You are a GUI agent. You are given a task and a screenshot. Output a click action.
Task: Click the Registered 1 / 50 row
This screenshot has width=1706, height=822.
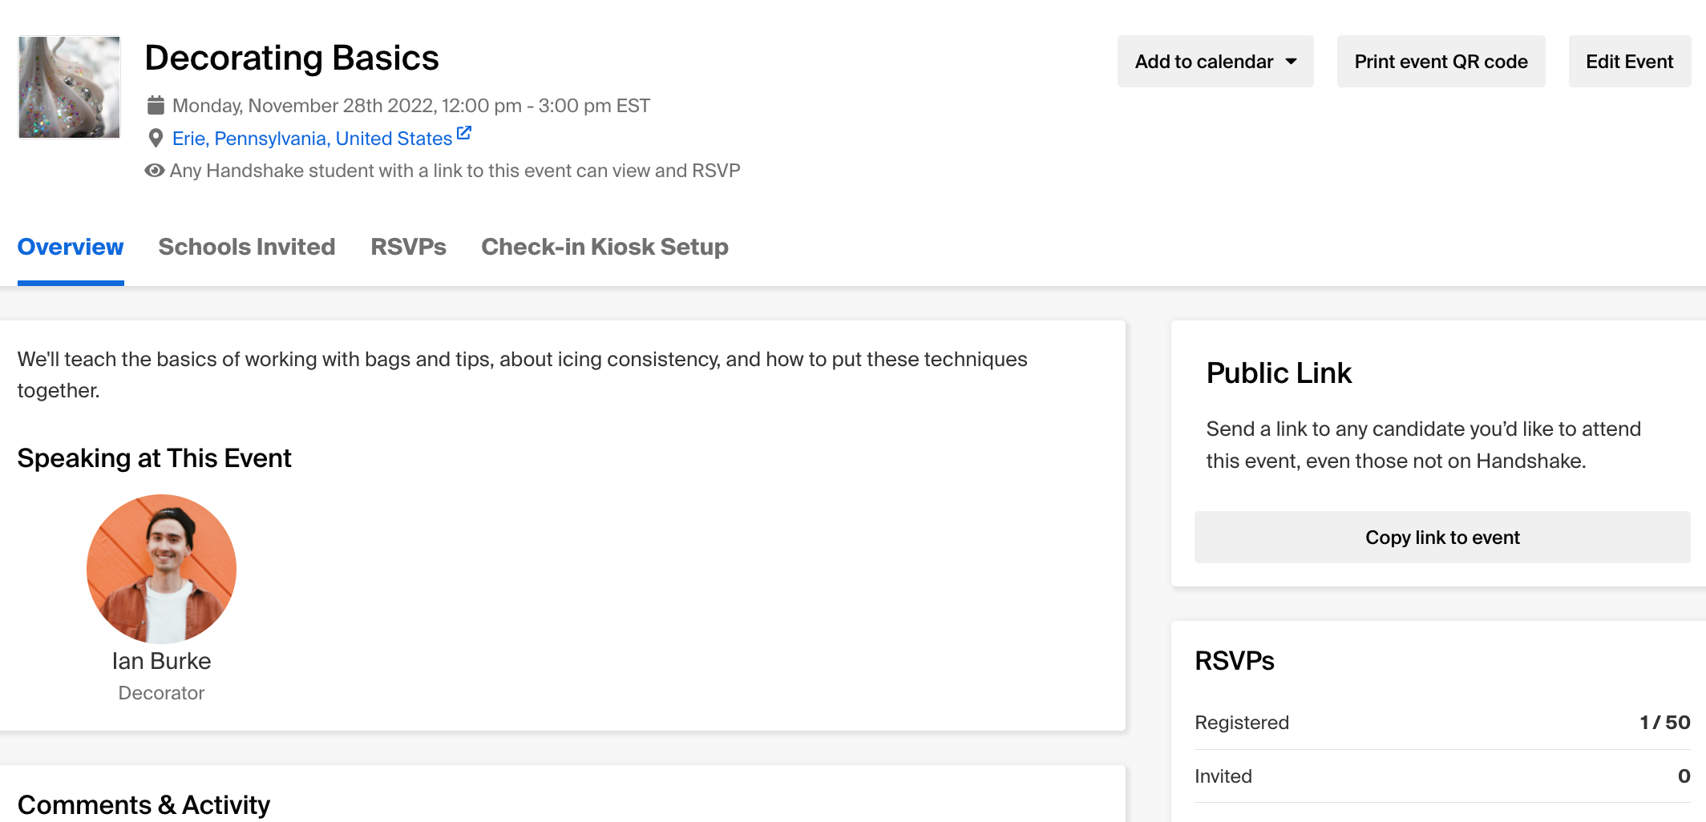pos(1442,723)
